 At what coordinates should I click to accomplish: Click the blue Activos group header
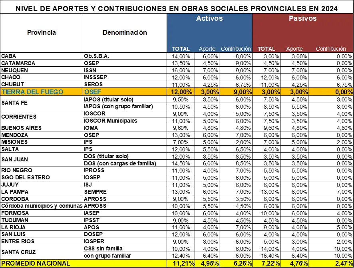tap(209, 19)
